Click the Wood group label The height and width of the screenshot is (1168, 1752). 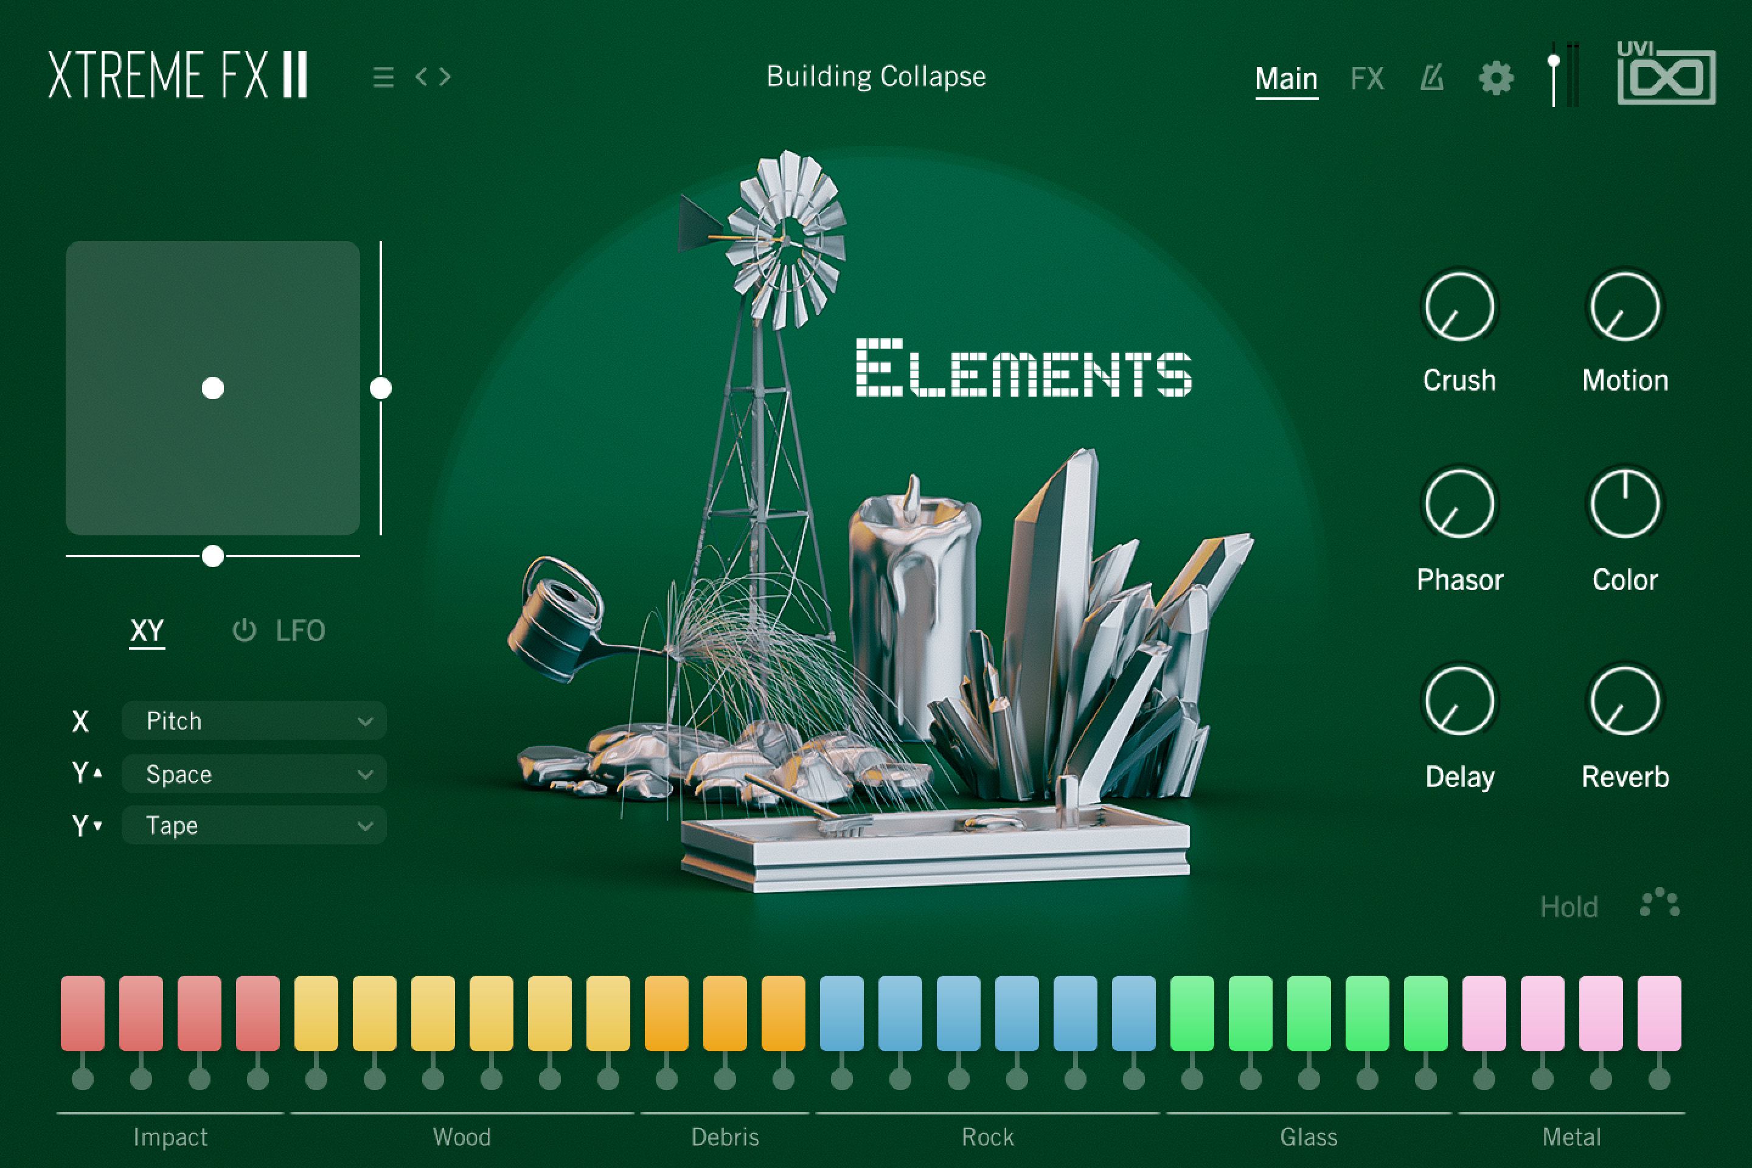click(462, 1137)
